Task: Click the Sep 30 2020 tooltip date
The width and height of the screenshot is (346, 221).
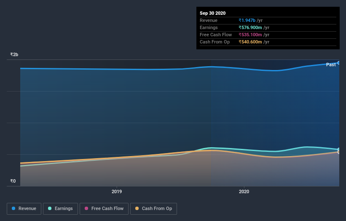Action: pyautogui.click(x=212, y=13)
